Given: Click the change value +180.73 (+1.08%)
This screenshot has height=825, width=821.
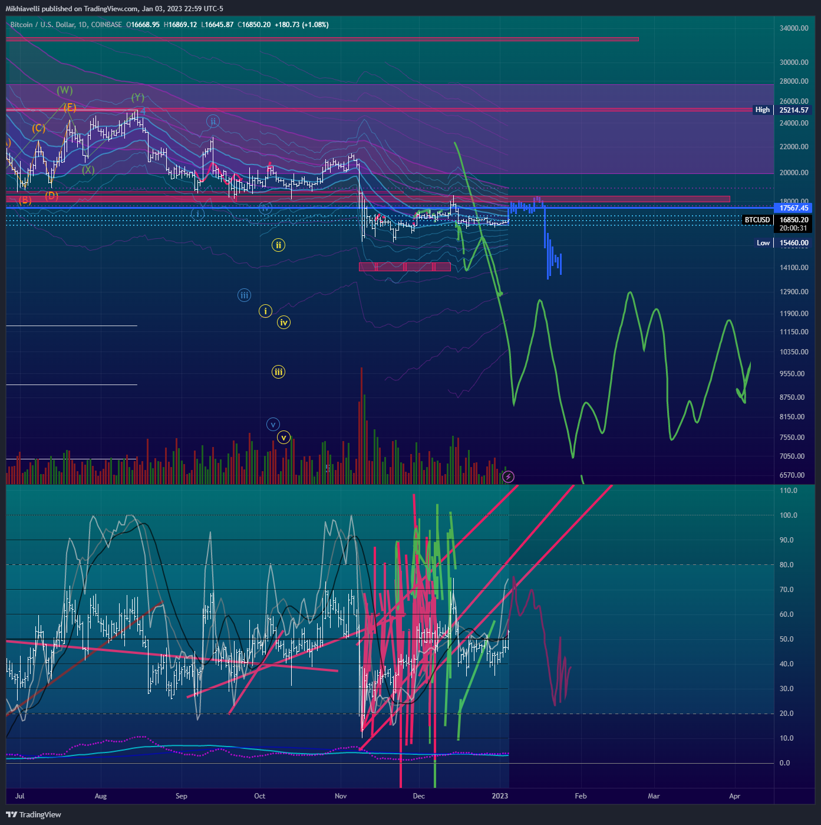Looking at the screenshot, I should point(302,25).
